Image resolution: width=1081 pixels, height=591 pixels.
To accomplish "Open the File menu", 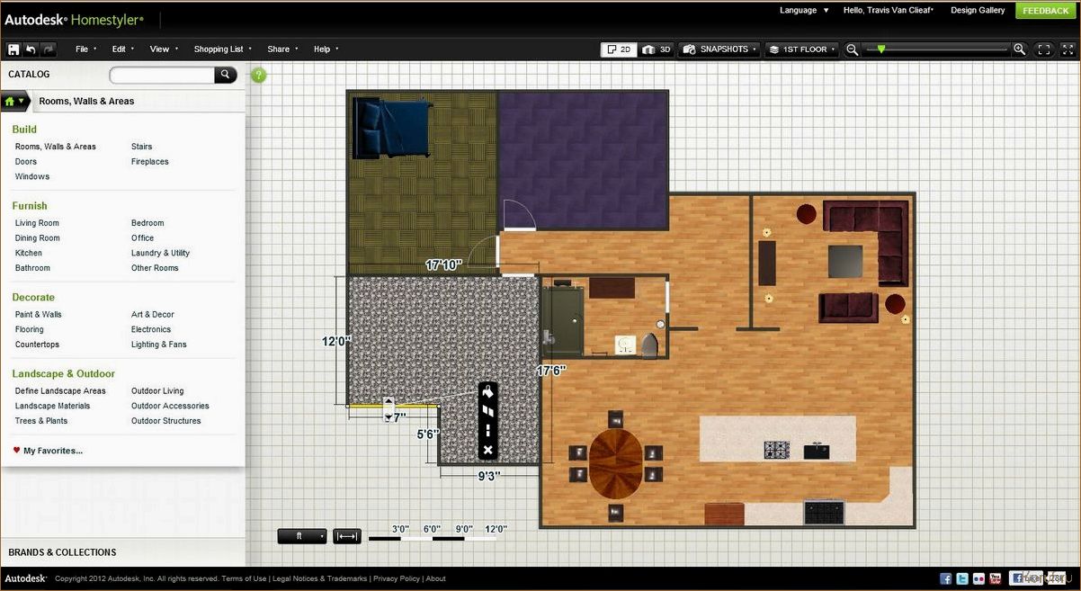I will (x=86, y=49).
